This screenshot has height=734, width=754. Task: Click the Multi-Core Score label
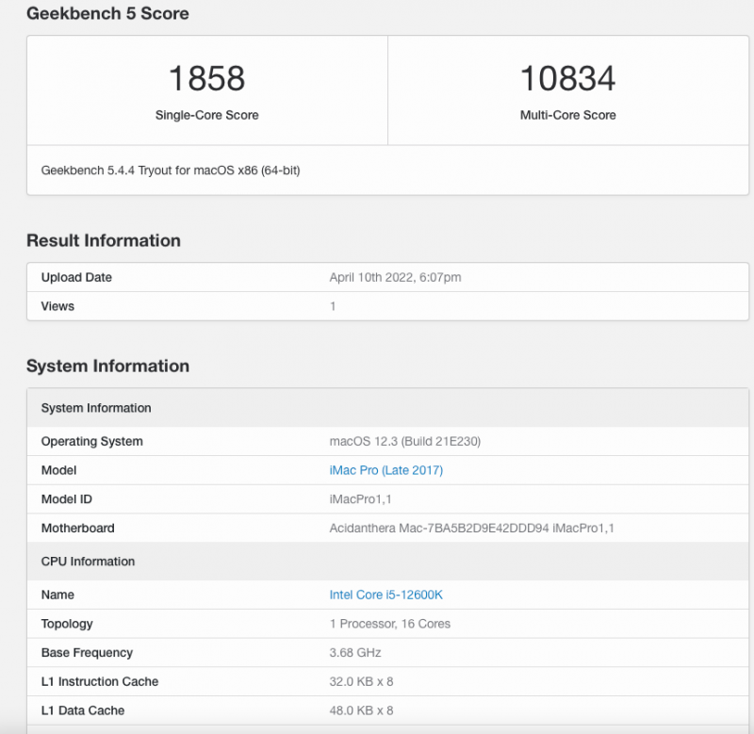pos(567,115)
